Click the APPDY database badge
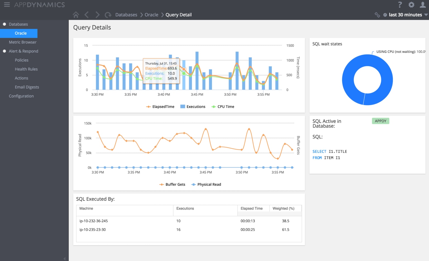The image size is (429, 261). [x=380, y=121]
